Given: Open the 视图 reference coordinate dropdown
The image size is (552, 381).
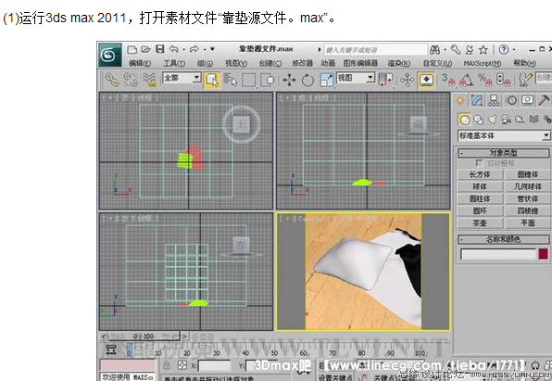Looking at the screenshot, I should point(356,78).
